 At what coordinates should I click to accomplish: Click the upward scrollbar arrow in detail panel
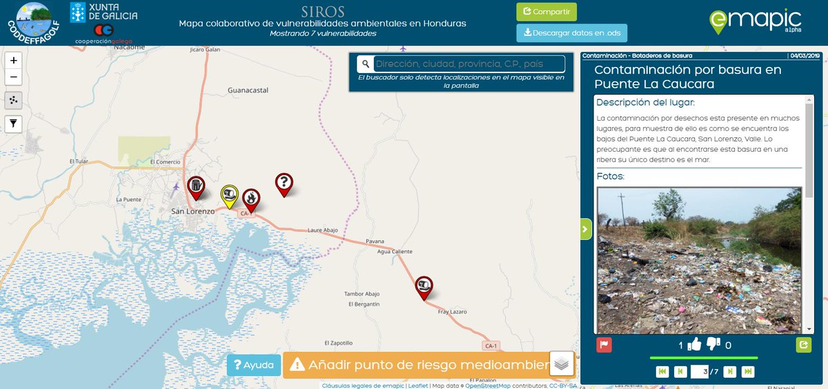[809, 100]
